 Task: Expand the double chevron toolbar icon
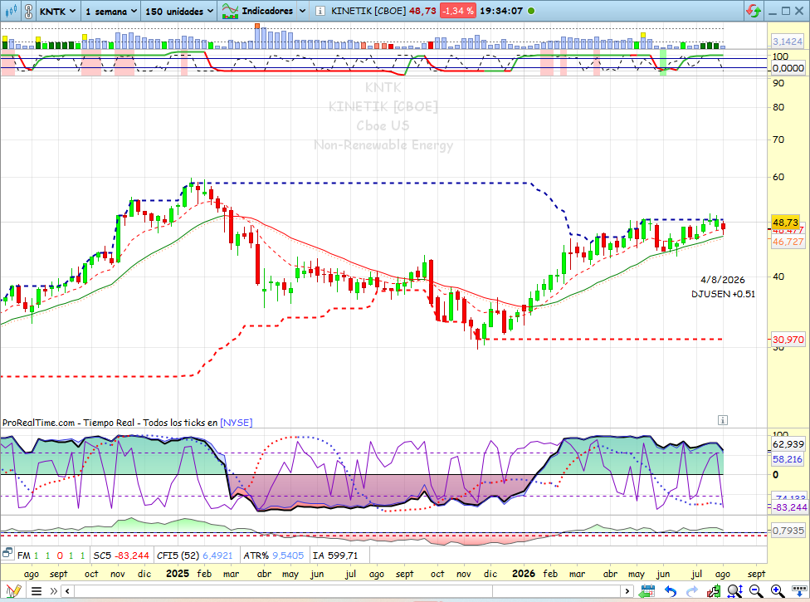(53, 590)
